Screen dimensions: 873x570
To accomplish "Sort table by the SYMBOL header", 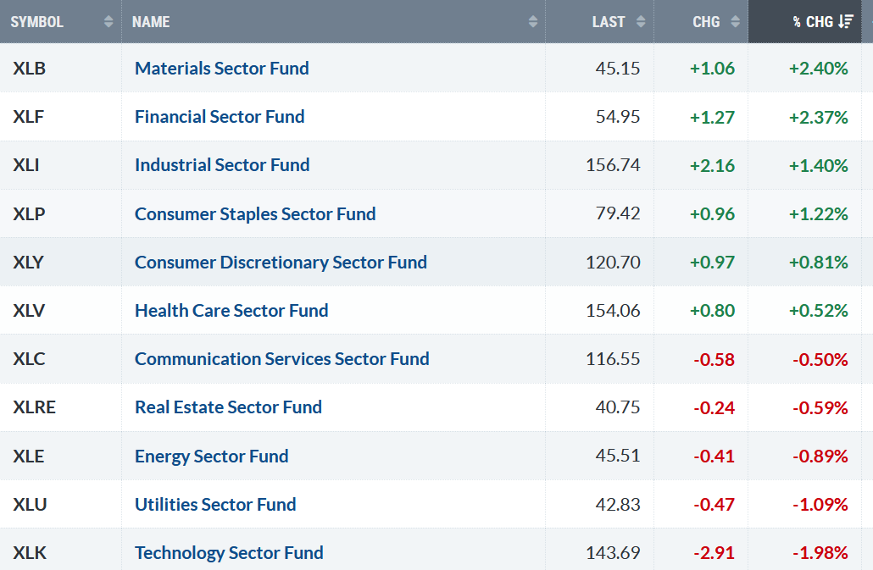I will click(x=37, y=22).
